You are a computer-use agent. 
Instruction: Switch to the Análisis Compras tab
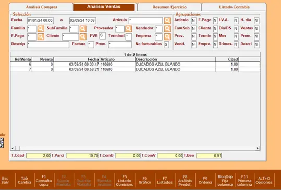pyautogui.click(x=41, y=7)
